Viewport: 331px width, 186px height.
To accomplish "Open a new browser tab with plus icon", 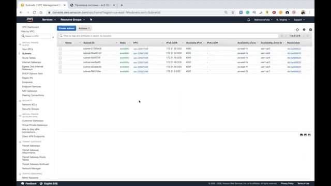I will point(122,5).
